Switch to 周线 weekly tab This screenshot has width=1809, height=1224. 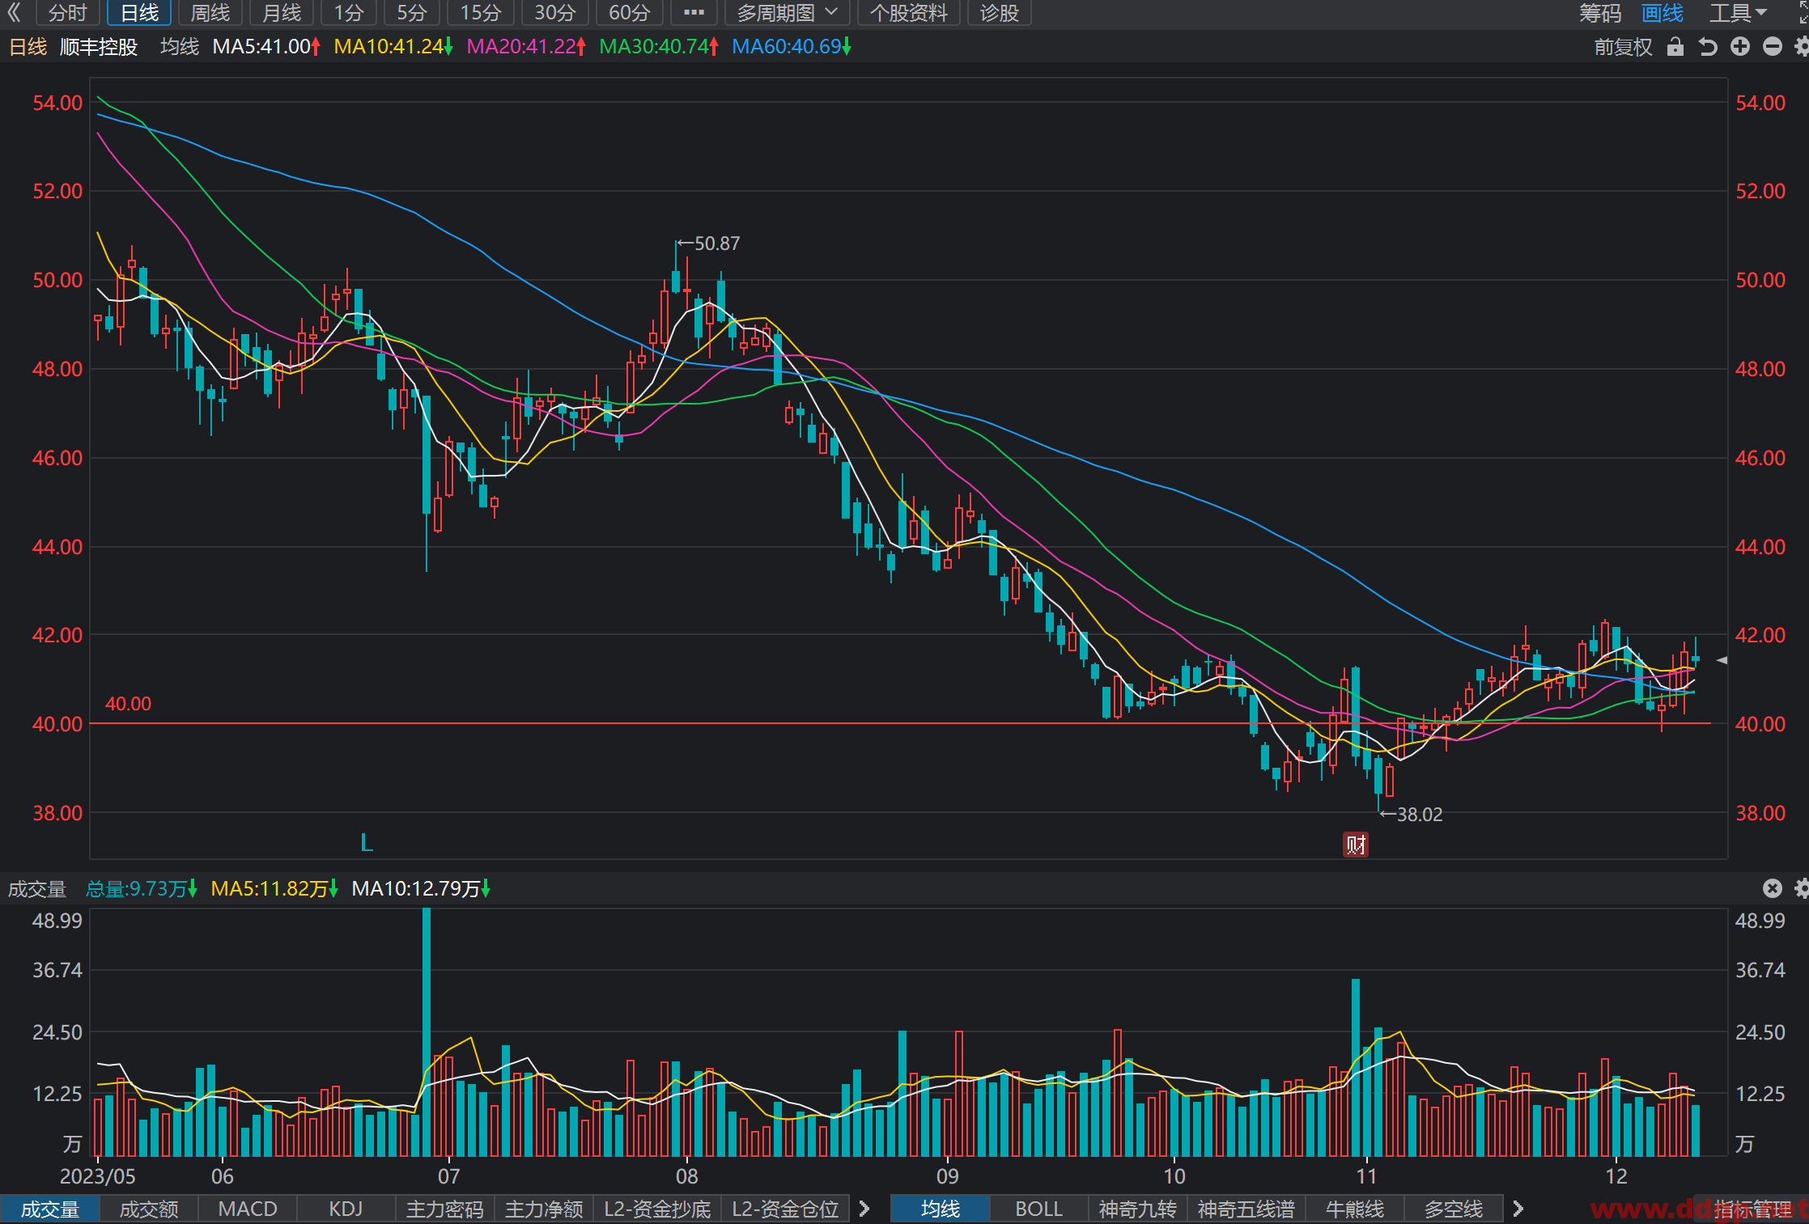click(210, 13)
